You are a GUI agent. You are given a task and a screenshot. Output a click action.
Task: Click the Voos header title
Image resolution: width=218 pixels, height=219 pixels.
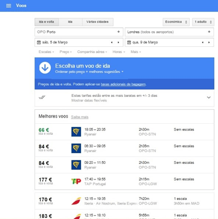(21, 6)
